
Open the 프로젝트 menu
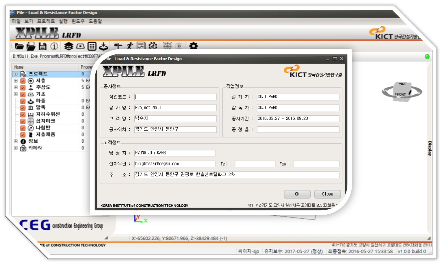(x=46, y=21)
